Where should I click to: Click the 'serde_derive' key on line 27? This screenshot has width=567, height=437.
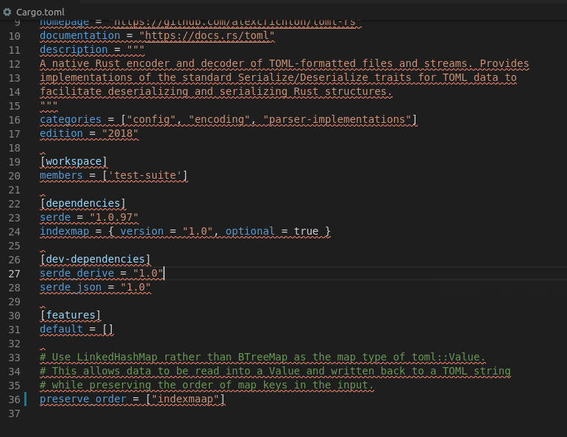click(x=76, y=273)
